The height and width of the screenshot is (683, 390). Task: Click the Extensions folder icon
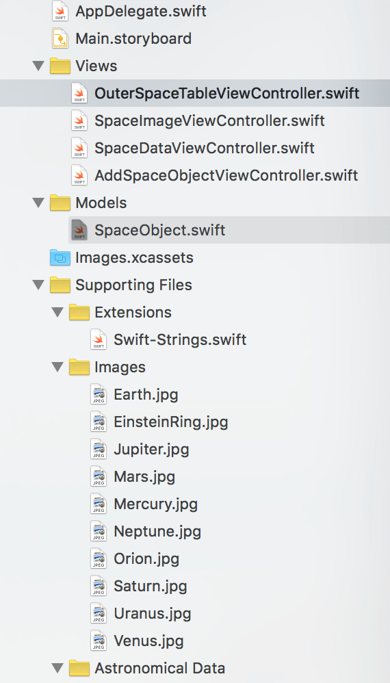pyautogui.click(x=79, y=313)
